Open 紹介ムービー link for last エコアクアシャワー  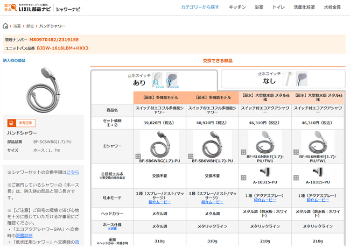[318, 199]
